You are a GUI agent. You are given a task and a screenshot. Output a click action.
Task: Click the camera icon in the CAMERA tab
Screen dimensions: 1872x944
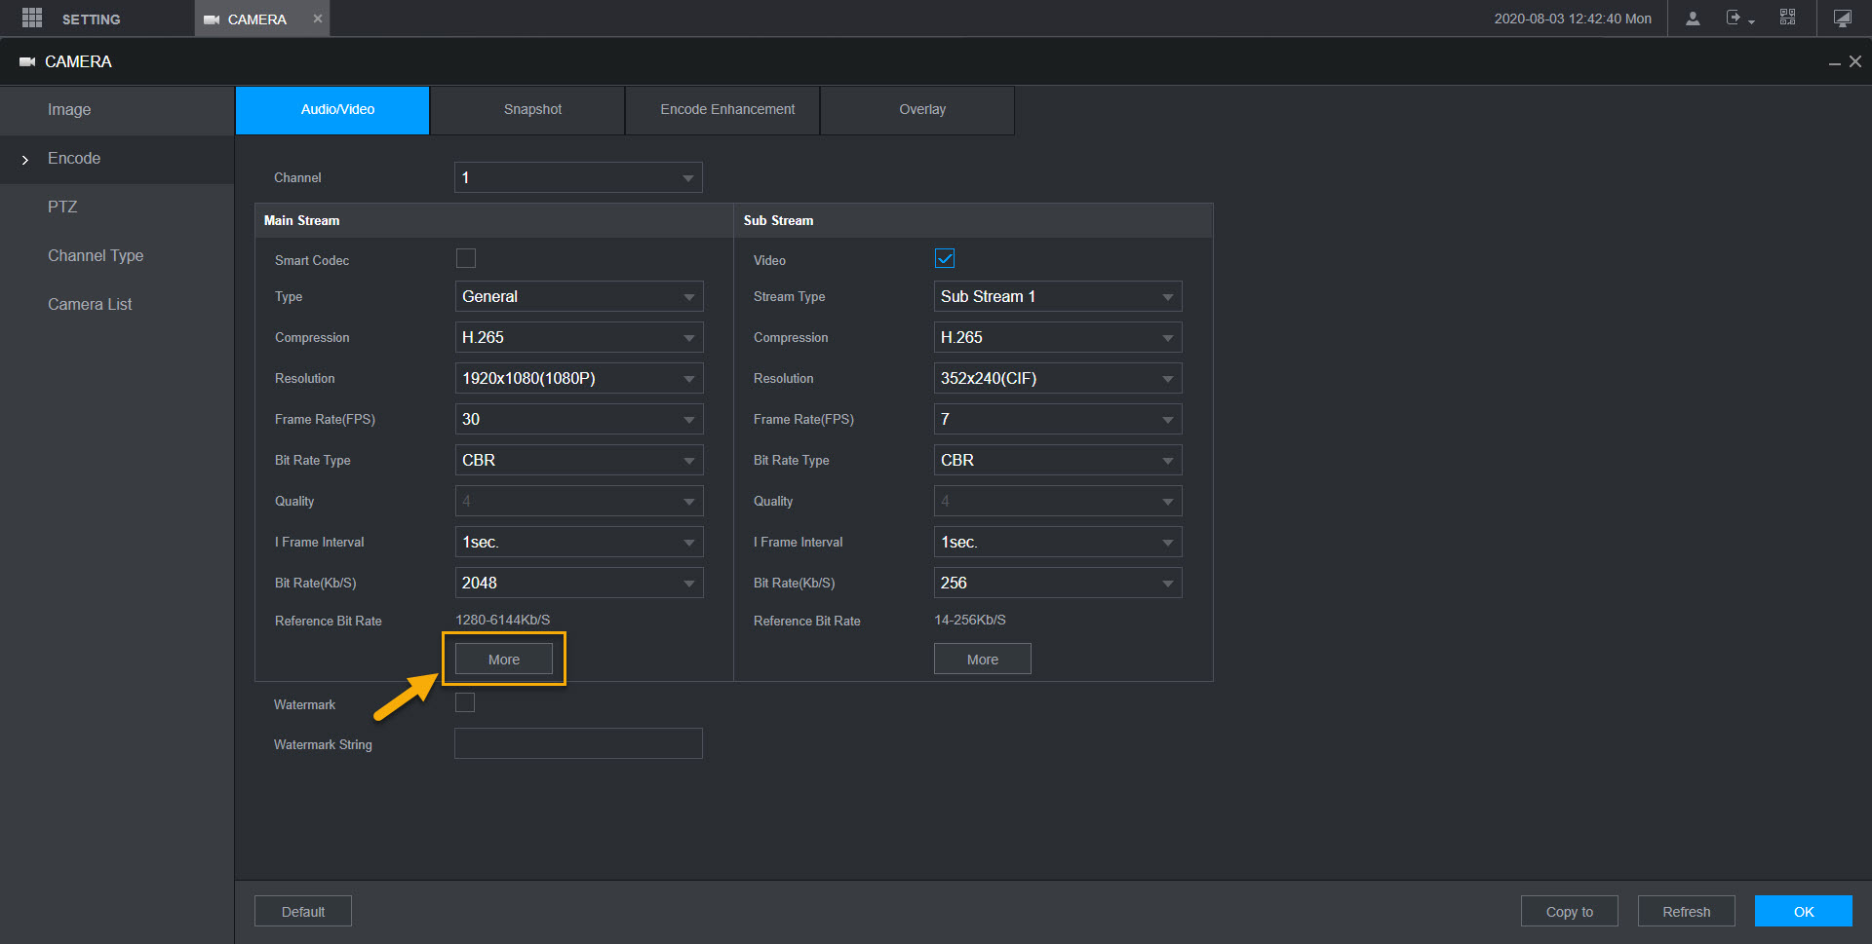(x=212, y=19)
